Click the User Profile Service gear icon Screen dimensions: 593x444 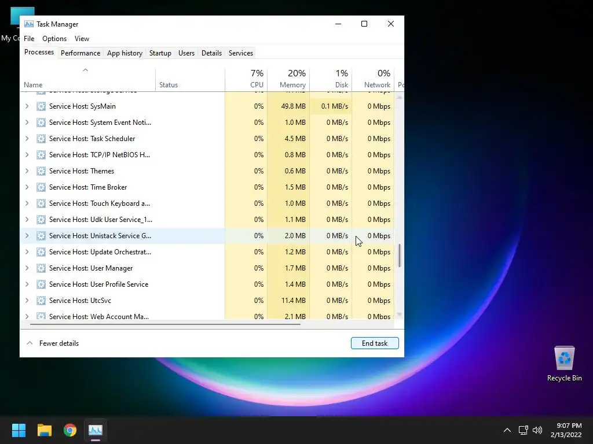click(x=41, y=284)
